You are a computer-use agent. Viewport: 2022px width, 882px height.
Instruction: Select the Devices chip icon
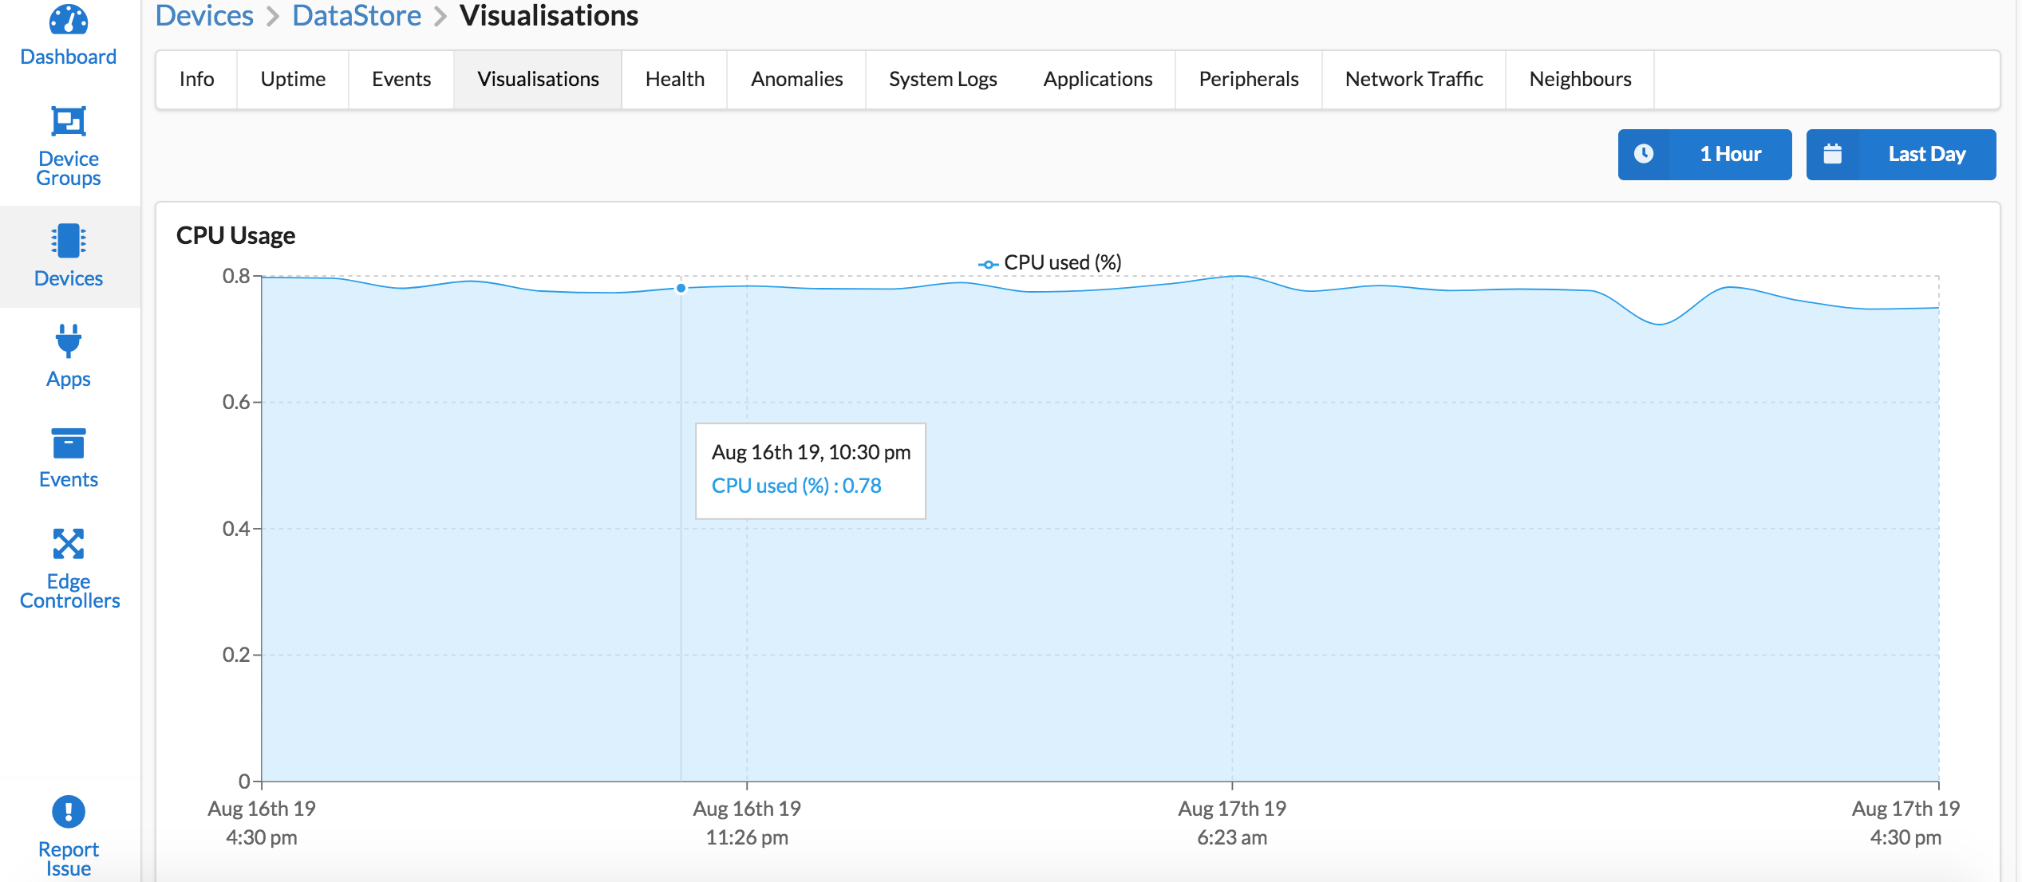(69, 241)
